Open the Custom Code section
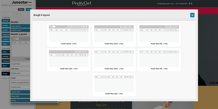Viewport: 218px width, 109px height. (x=6, y=39)
